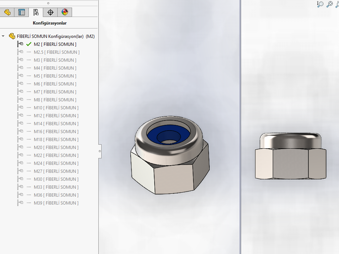The height and width of the screenshot is (254, 339).
Task: Select M18 [ FİBERLİ SOMUN ] configuration
Action: [x=56, y=140]
